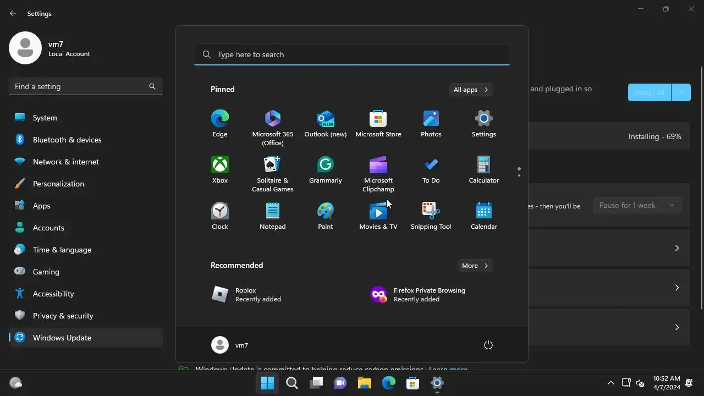Open Task View on taskbar
Image resolution: width=704 pixels, height=396 pixels.
(x=316, y=383)
